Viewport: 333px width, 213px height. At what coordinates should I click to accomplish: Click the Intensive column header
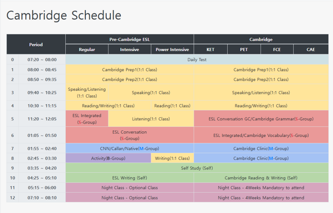tap(129, 49)
